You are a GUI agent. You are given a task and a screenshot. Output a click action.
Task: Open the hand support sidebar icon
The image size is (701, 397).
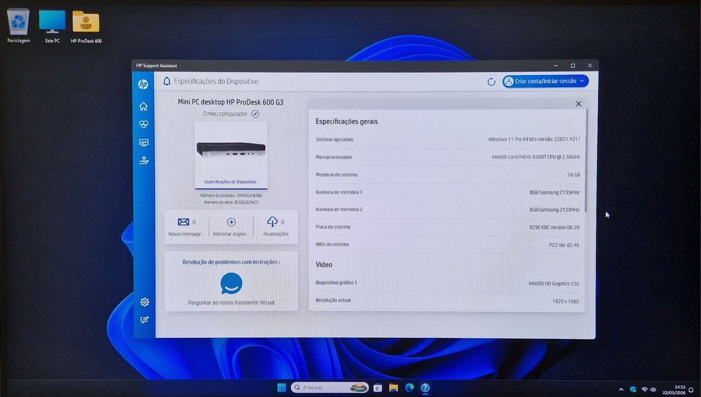pyautogui.click(x=144, y=160)
